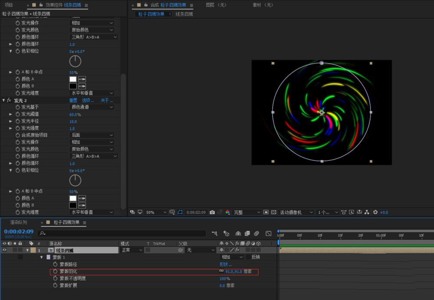This screenshot has width=434, height=300.
Task: Click the snapshot camera icon in the viewer
Action: [x=212, y=212]
